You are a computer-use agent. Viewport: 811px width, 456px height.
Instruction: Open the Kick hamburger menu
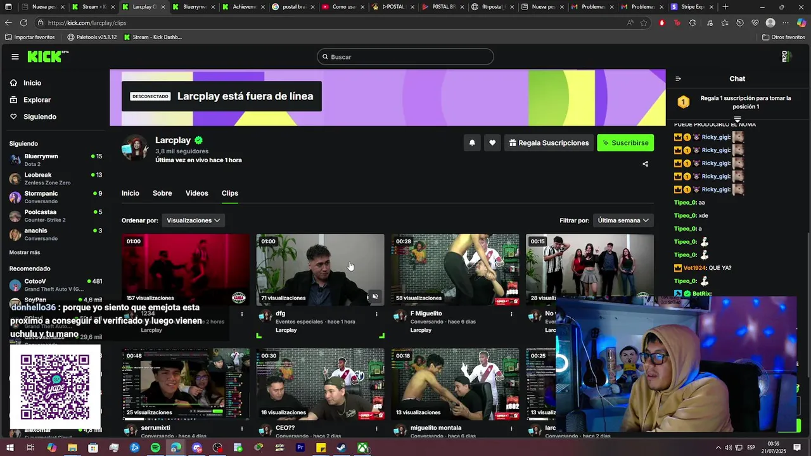[x=15, y=57]
